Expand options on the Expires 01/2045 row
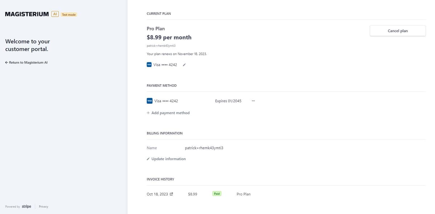 click(x=253, y=100)
